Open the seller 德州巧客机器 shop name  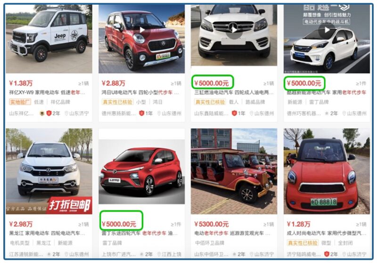pyautogui.click(x=303, y=113)
